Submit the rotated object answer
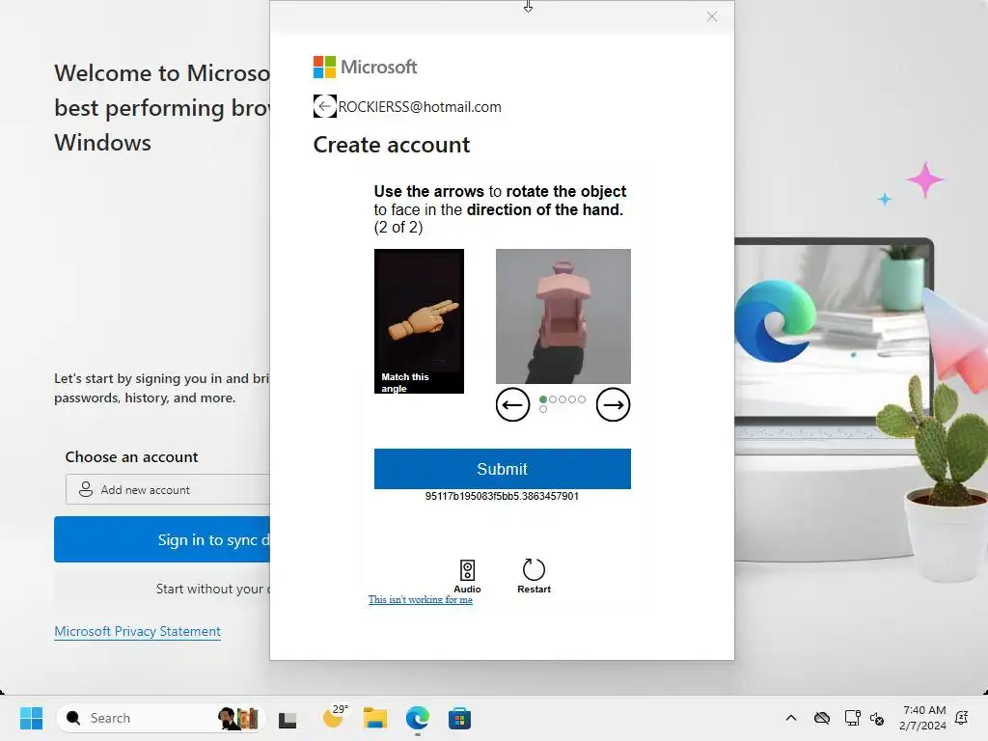This screenshot has width=988, height=741. tap(502, 469)
